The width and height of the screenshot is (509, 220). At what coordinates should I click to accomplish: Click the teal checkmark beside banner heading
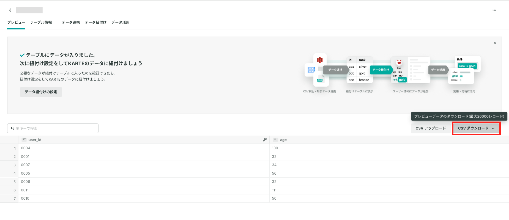[x=22, y=55]
